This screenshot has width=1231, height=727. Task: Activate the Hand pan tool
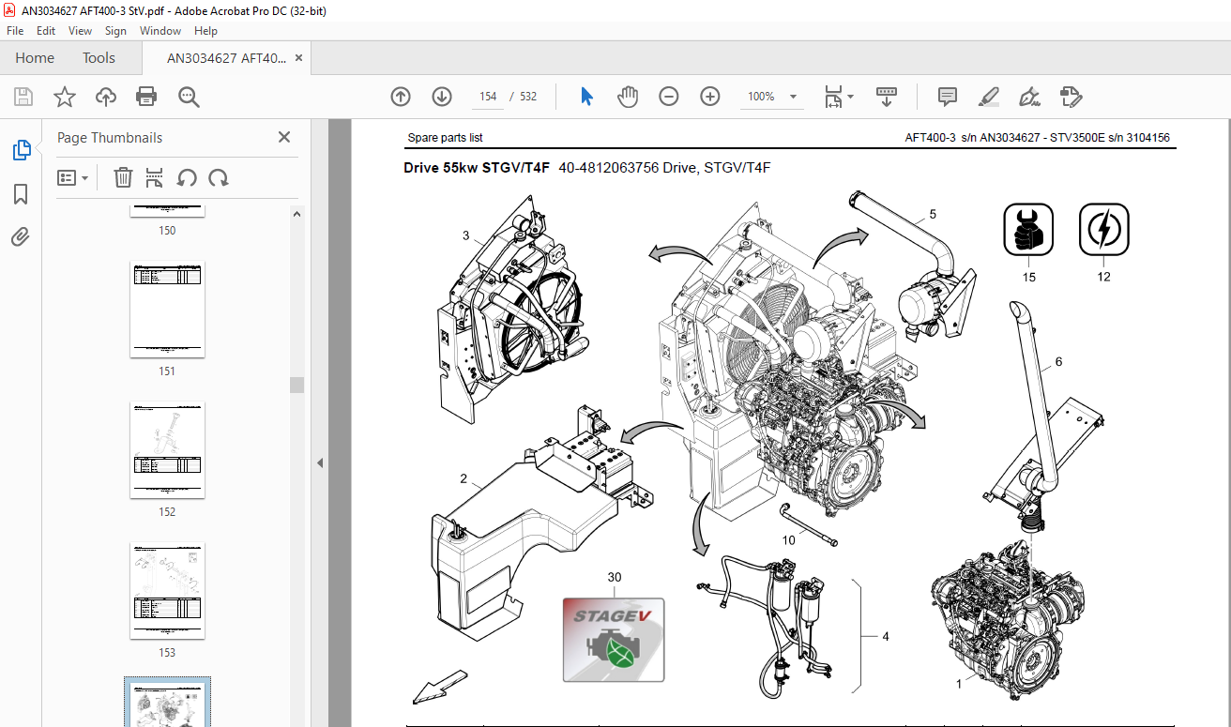pyautogui.click(x=628, y=97)
